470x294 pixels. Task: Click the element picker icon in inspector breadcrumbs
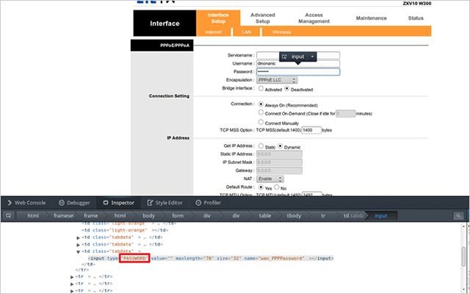point(9,215)
